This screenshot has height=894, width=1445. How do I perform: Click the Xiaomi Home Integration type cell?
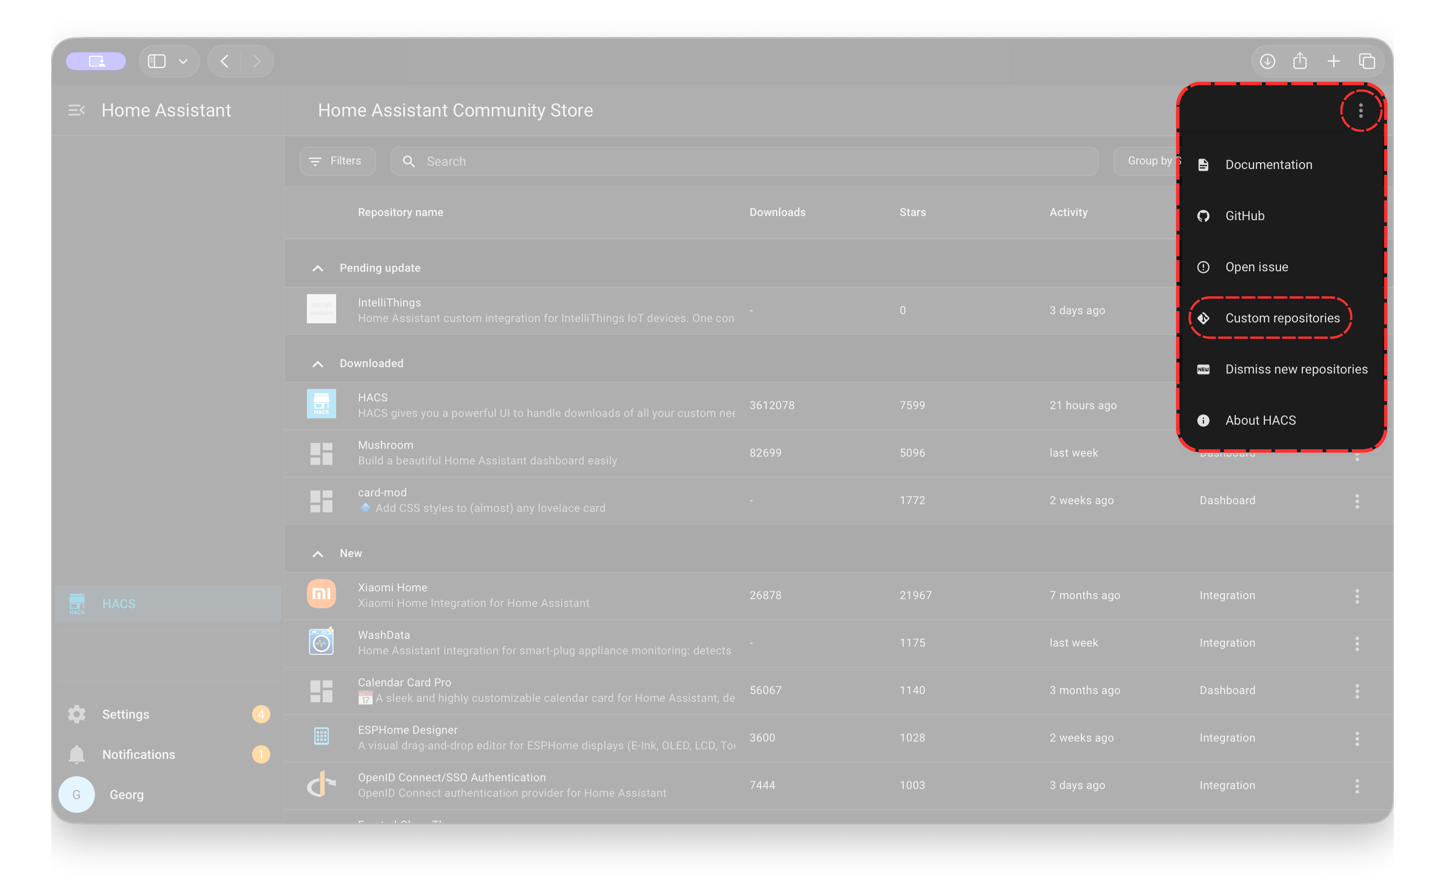(1227, 595)
